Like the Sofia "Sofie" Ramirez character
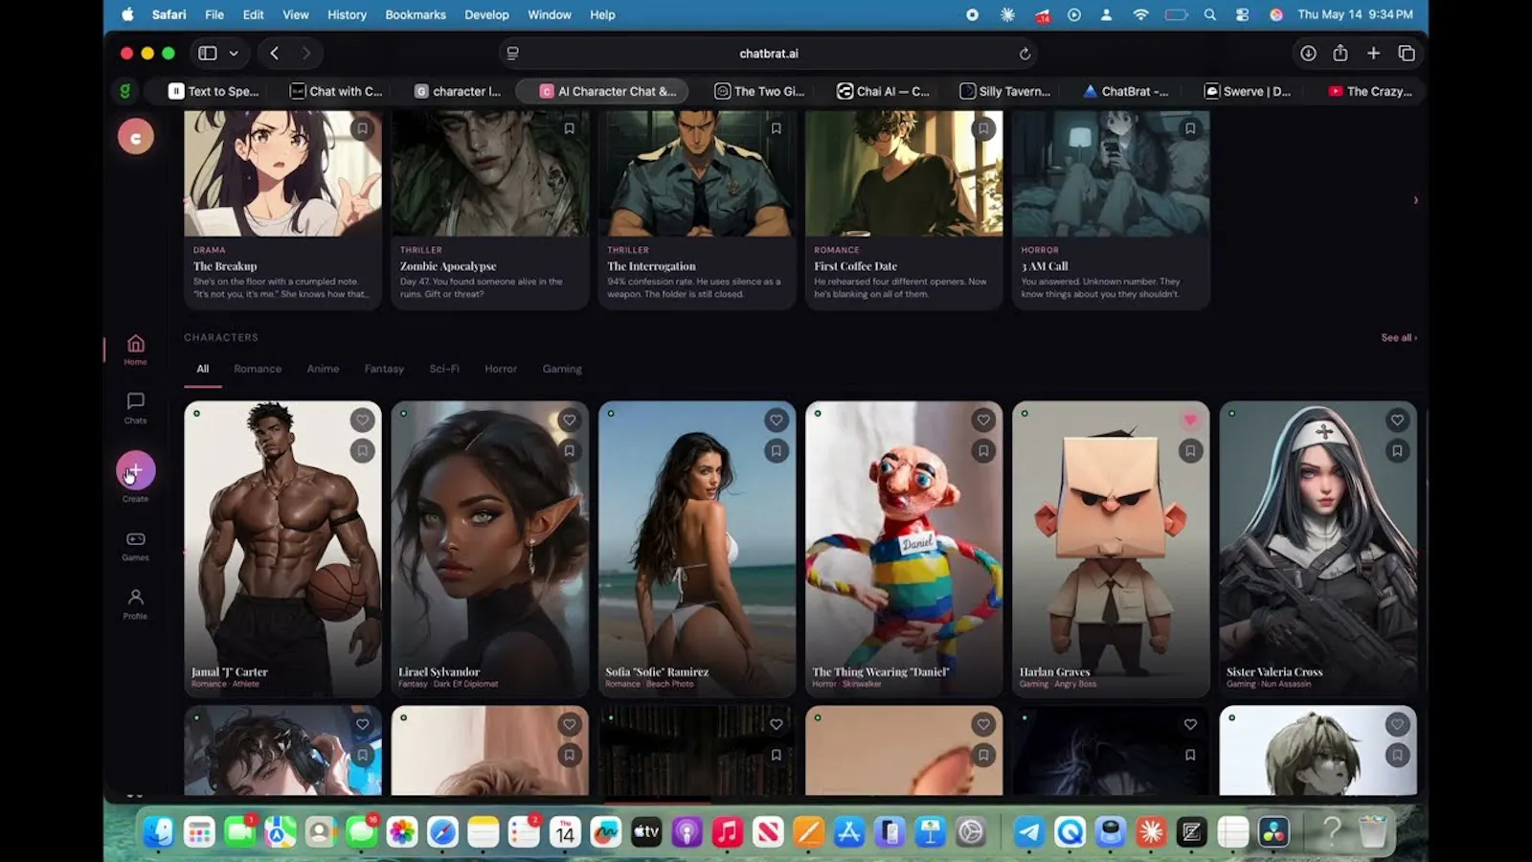The image size is (1532, 862). pyautogui.click(x=776, y=420)
